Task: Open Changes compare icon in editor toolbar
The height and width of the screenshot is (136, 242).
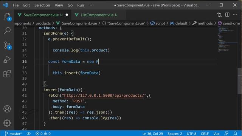Action: pyautogui.click(x=219, y=15)
